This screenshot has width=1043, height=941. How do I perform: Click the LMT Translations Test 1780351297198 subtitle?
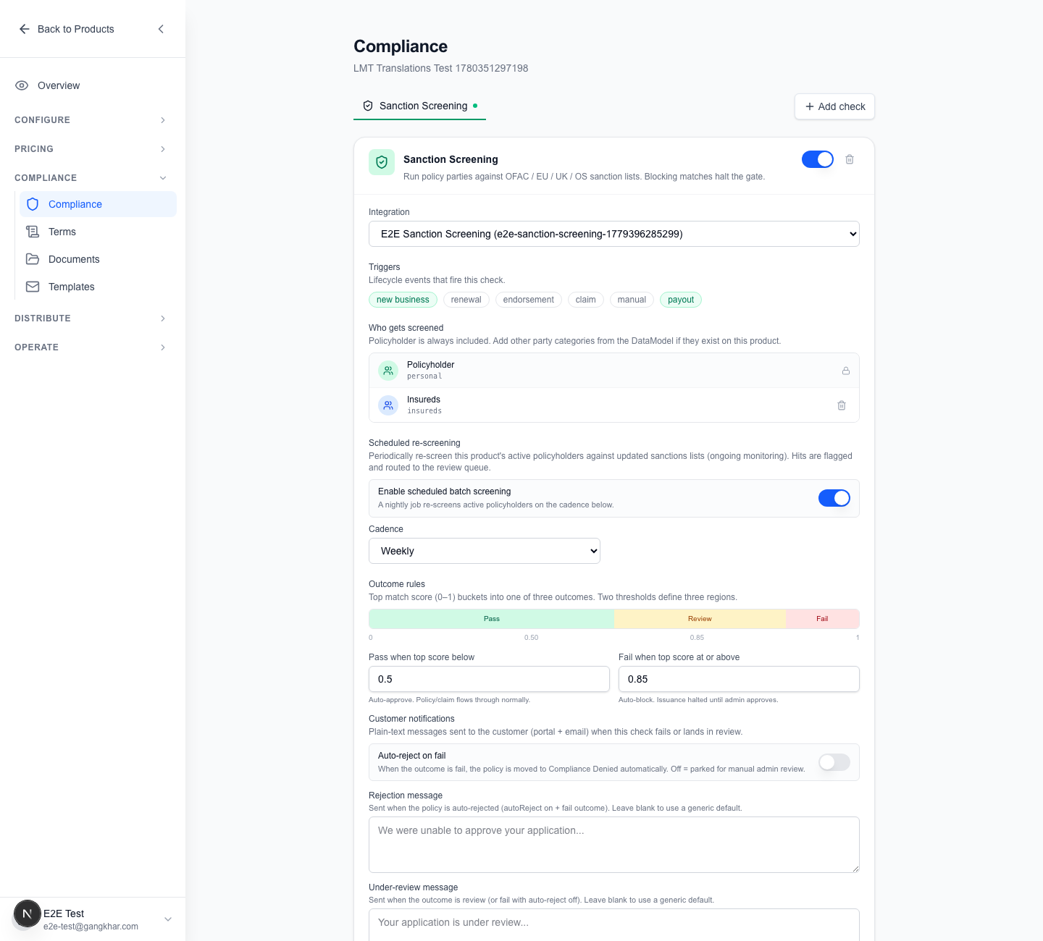(440, 68)
